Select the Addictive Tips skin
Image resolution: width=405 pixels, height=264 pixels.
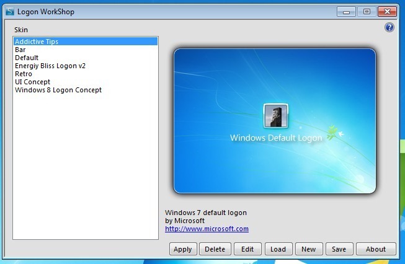point(86,42)
